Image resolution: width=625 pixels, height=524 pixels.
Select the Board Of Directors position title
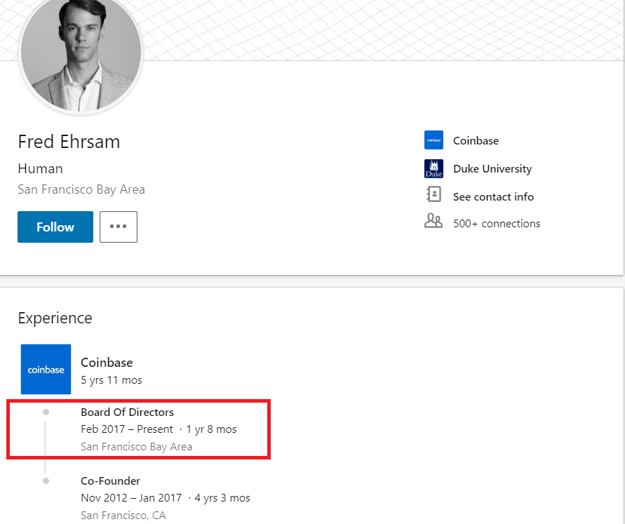(127, 412)
